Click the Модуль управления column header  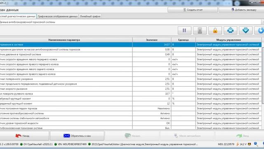click(x=229, y=40)
